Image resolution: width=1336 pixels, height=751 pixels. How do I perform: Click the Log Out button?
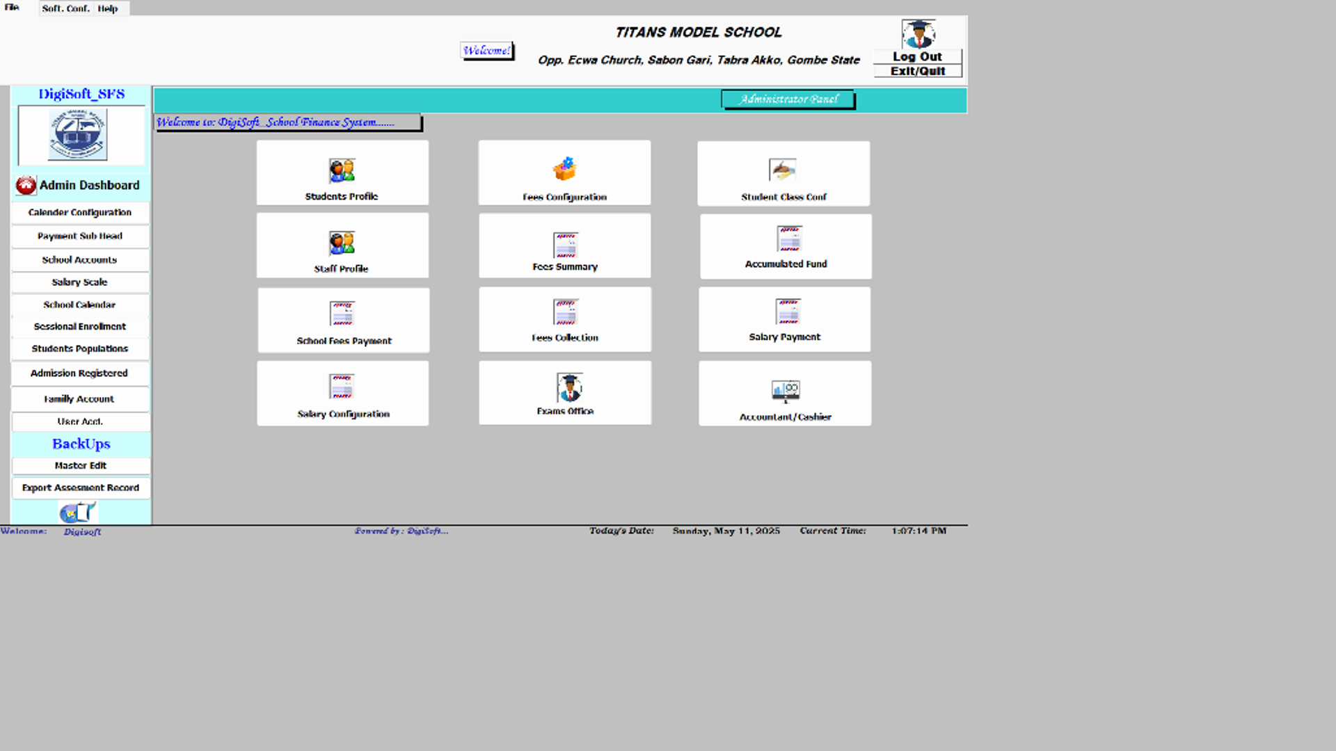[x=917, y=56]
